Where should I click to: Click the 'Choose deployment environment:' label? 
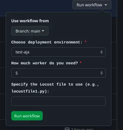click(47, 42)
